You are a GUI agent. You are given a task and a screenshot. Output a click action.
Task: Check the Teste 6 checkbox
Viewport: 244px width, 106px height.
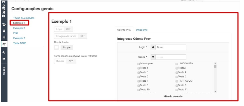point(177,77)
